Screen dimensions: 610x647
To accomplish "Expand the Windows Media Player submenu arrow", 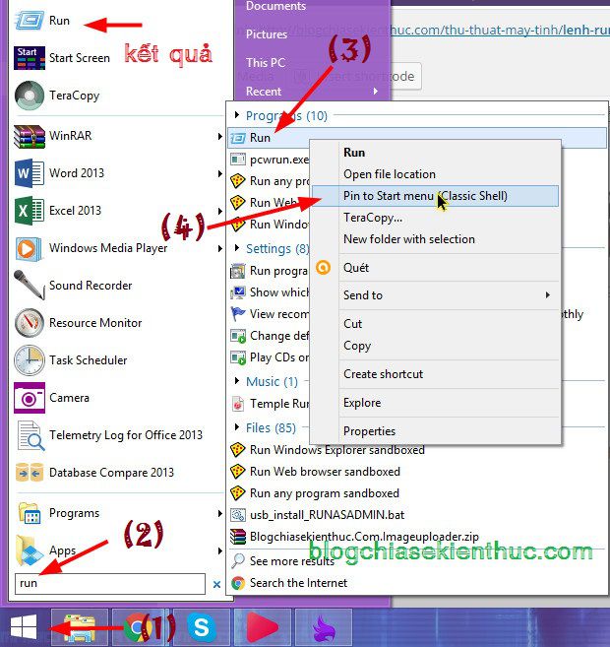I will coord(219,248).
